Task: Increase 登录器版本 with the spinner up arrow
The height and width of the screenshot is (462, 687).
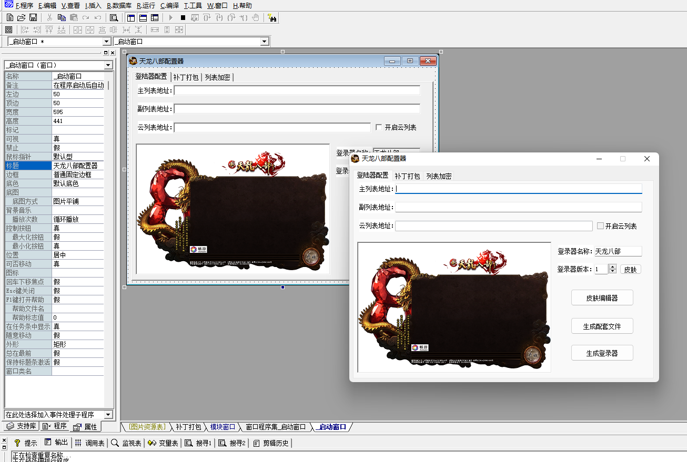Action: [x=612, y=266]
